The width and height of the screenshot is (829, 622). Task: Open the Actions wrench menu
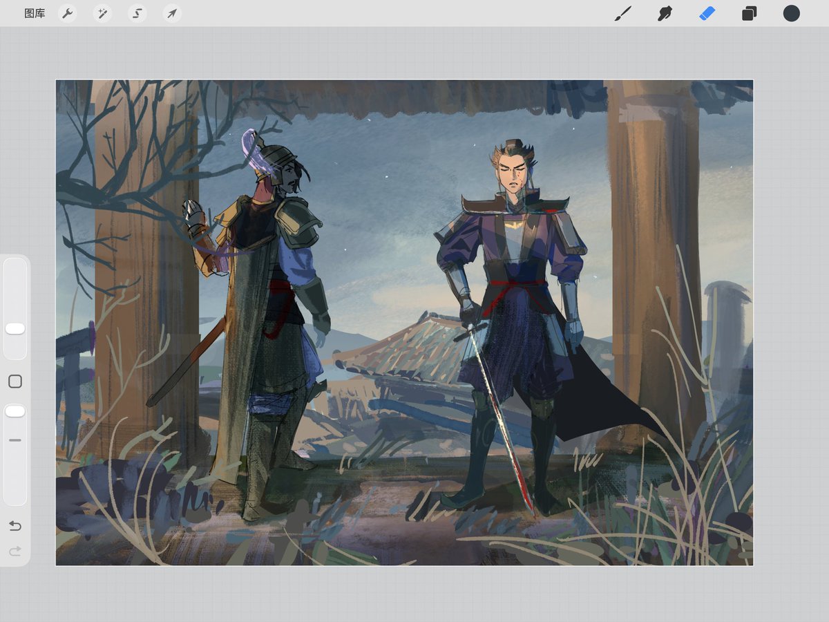[67, 13]
